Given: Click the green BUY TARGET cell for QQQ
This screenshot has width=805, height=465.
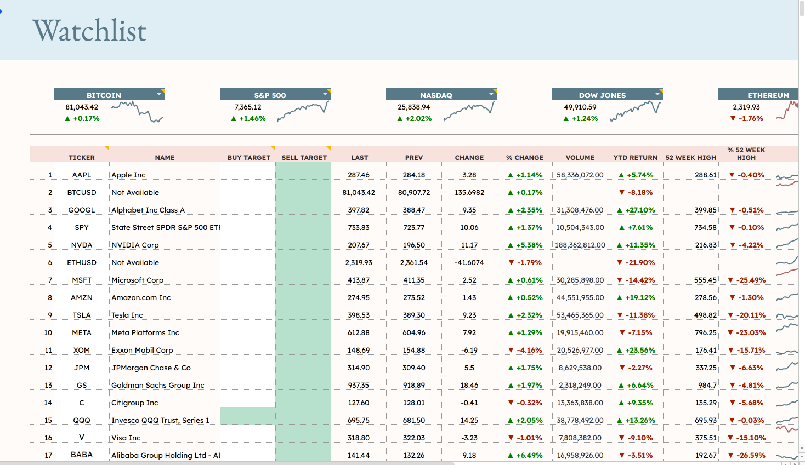Looking at the screenshot, I should point(248,416).
